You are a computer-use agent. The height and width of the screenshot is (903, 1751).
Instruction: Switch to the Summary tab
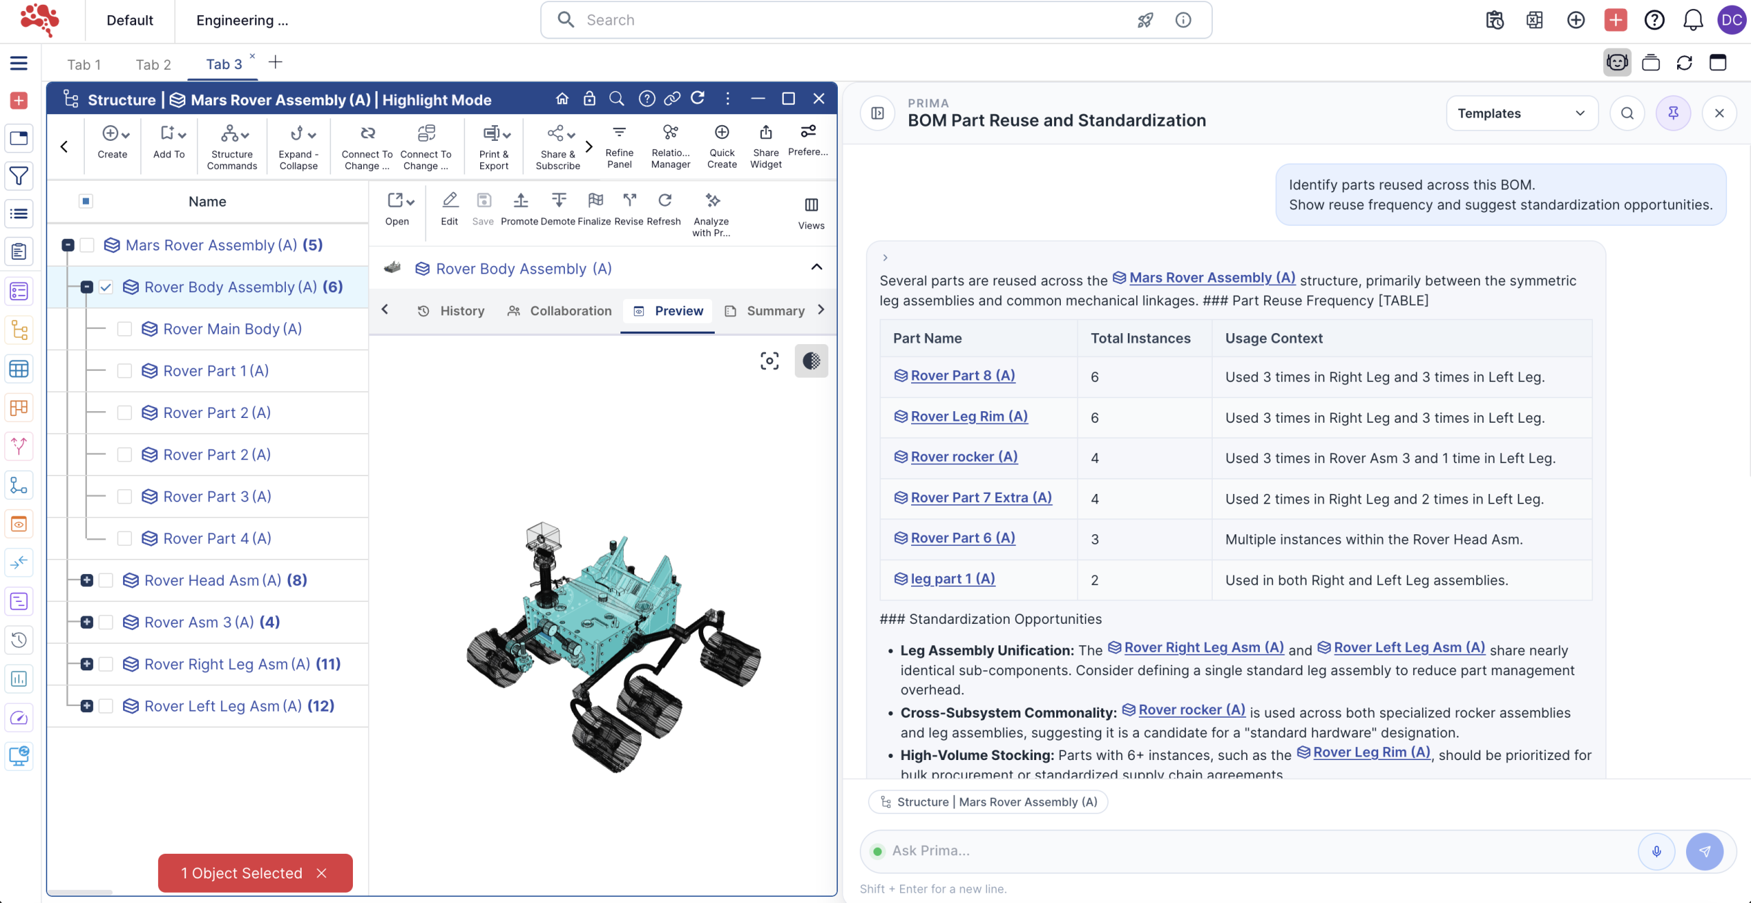(x=774, y=311)
